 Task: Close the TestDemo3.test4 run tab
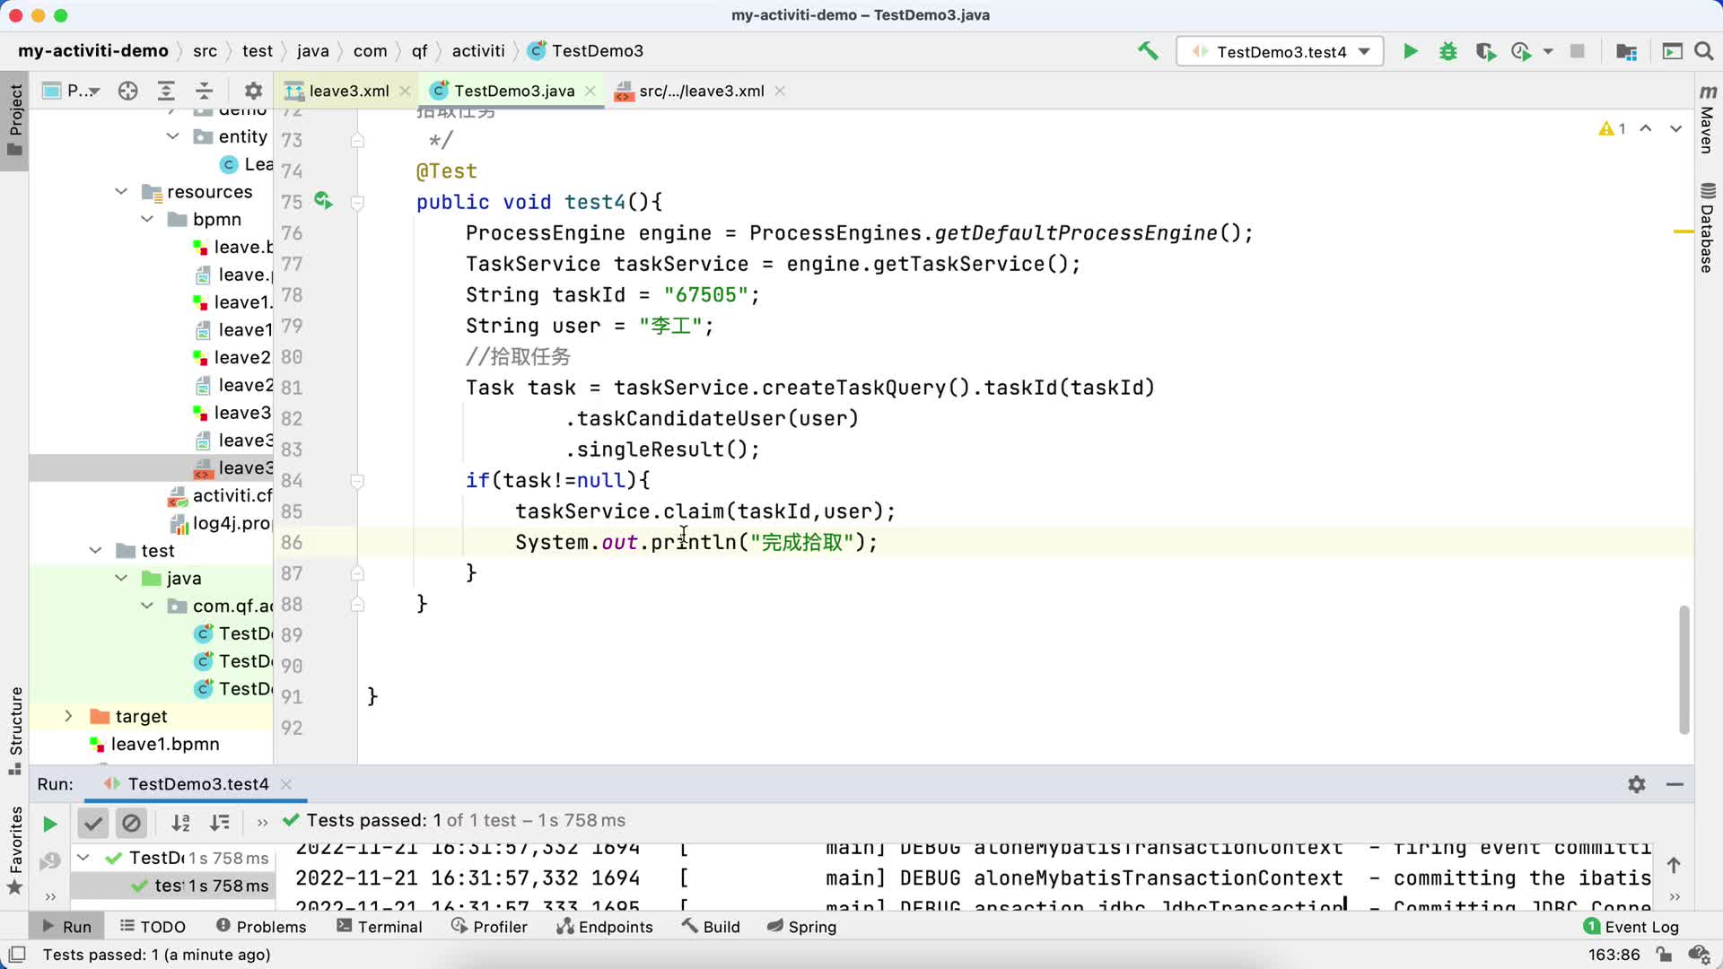click(x=286, y=784)
